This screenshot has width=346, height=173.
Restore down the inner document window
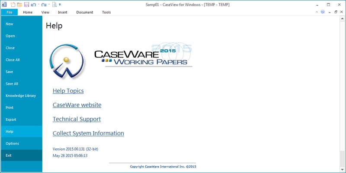[336, 12]
